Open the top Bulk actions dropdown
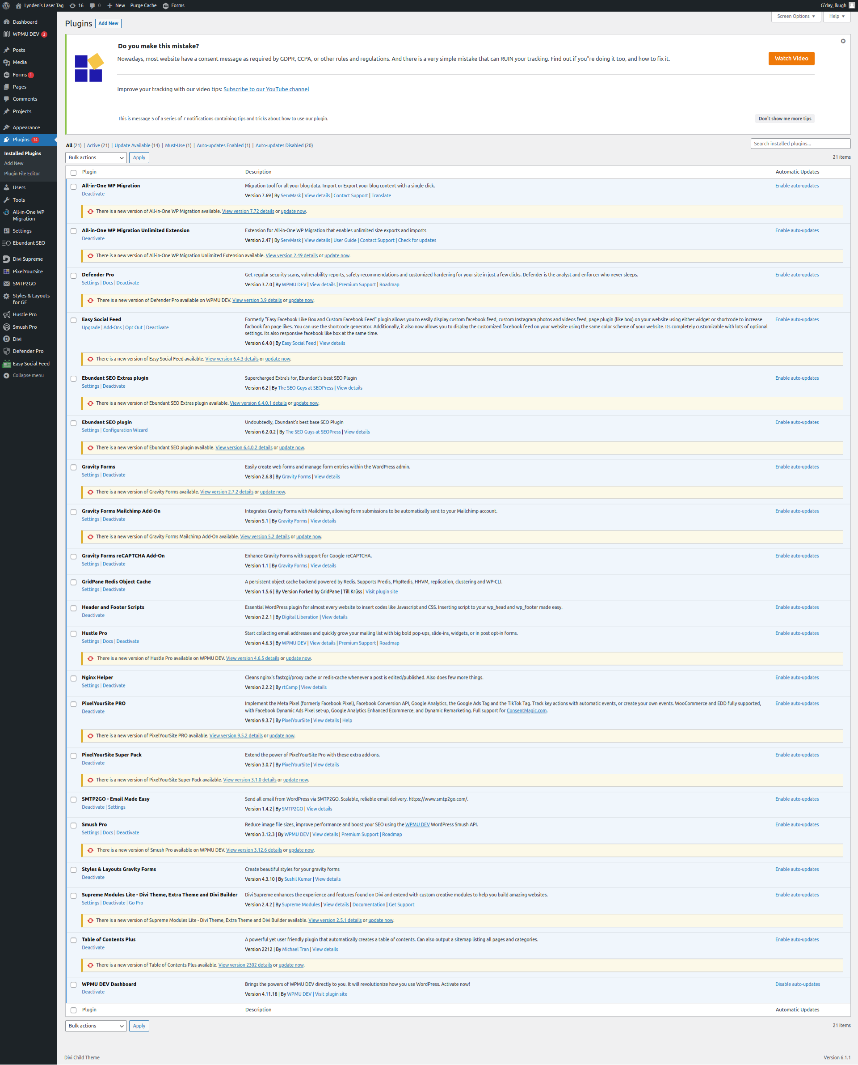The width and height of the screenshot is (858, 1065). 96,157
